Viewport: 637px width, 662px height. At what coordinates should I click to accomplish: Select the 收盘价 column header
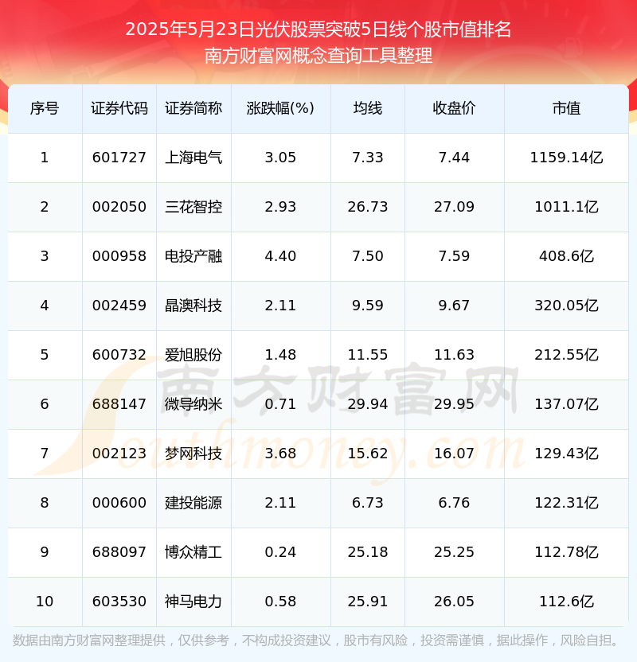pos(454,108)
